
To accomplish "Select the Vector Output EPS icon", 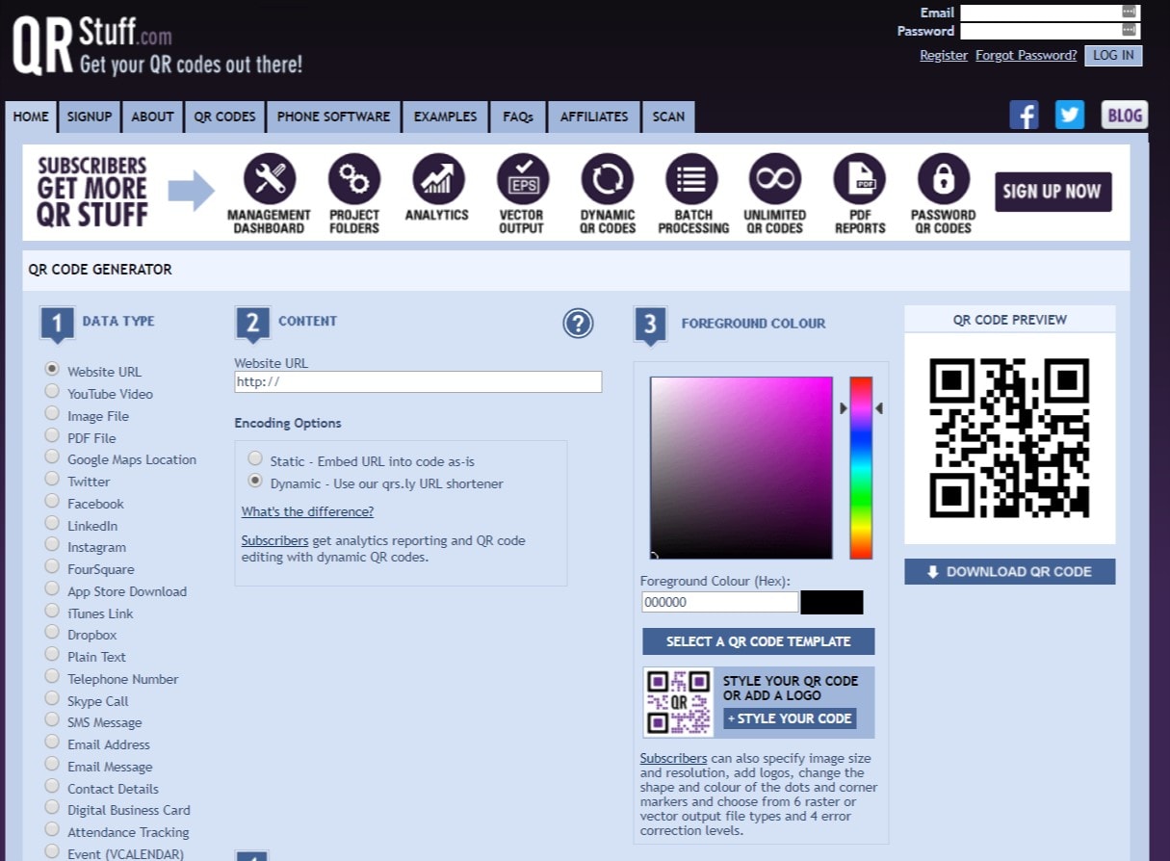I will 522,179.
